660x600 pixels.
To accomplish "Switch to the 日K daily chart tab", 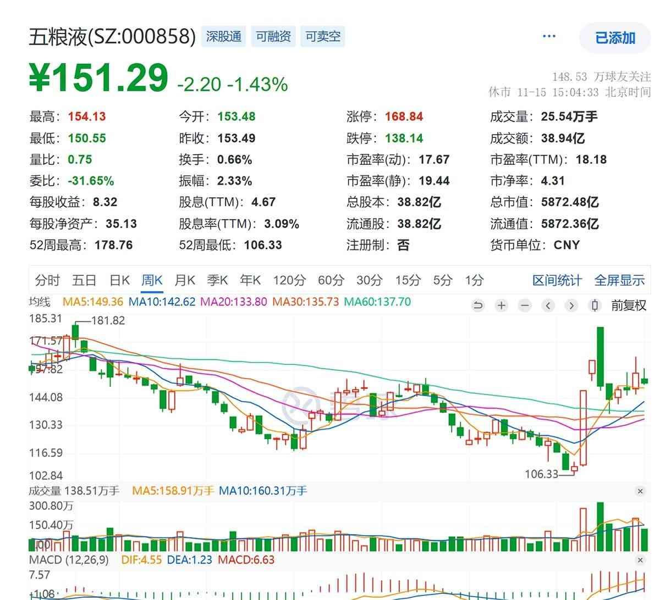I will pyautogui.click(x=119, y=280).
